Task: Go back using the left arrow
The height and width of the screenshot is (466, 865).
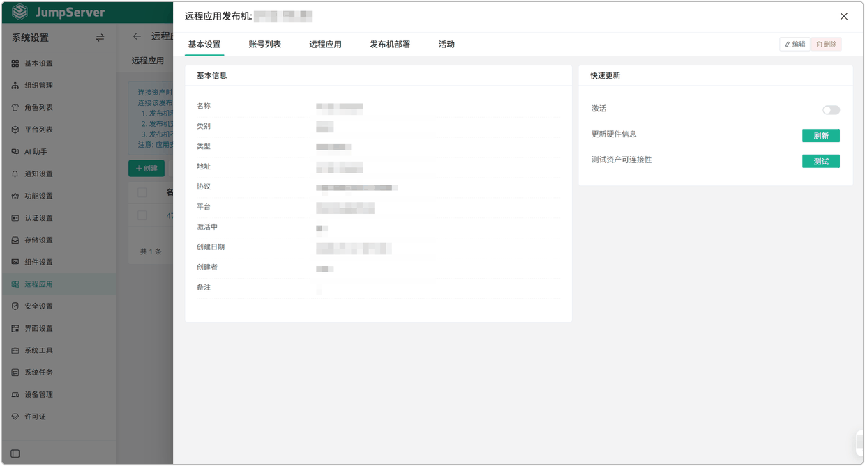Action: 137,36
